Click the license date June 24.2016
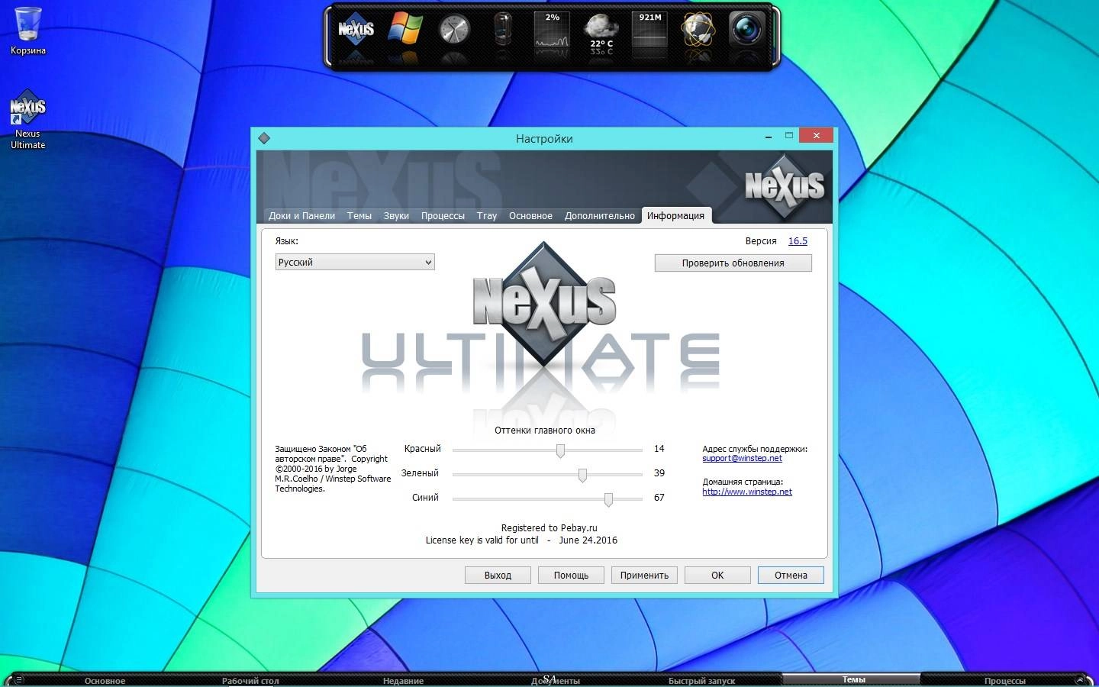 pyautogui.click(x=588, y=540)
